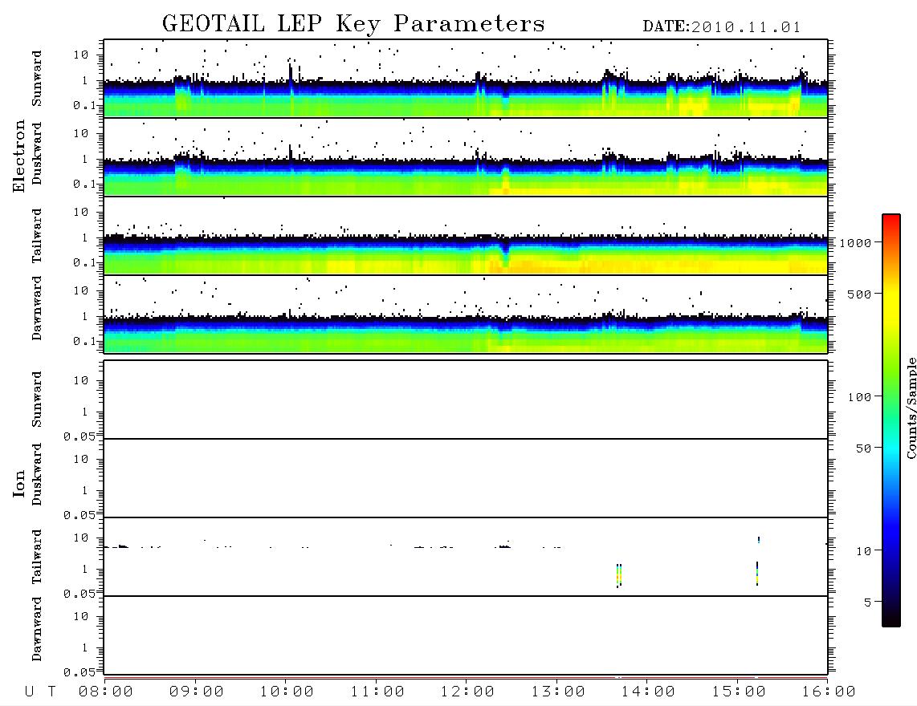The height and width of the screenshot is (706, 917).
Task: Click the 500 color bar tick label
Action: coord(859,294)
